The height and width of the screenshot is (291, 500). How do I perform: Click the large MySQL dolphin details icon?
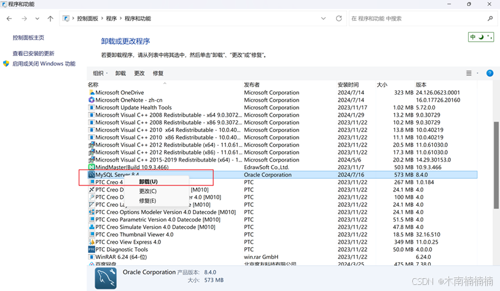[106, 278]
